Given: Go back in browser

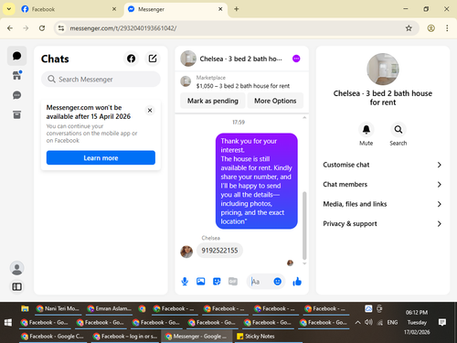Looking at the screenshot, I should [x=10, y=28].
